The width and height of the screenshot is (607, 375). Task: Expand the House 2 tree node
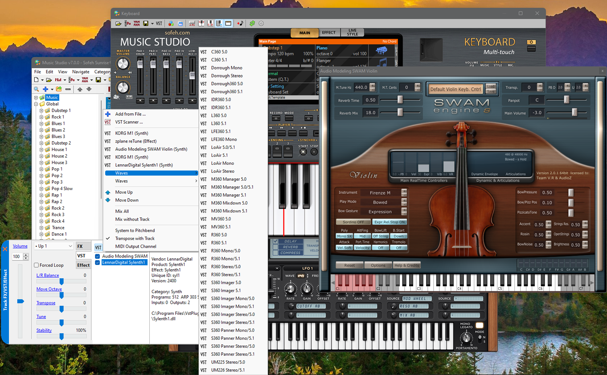point(41,156)
